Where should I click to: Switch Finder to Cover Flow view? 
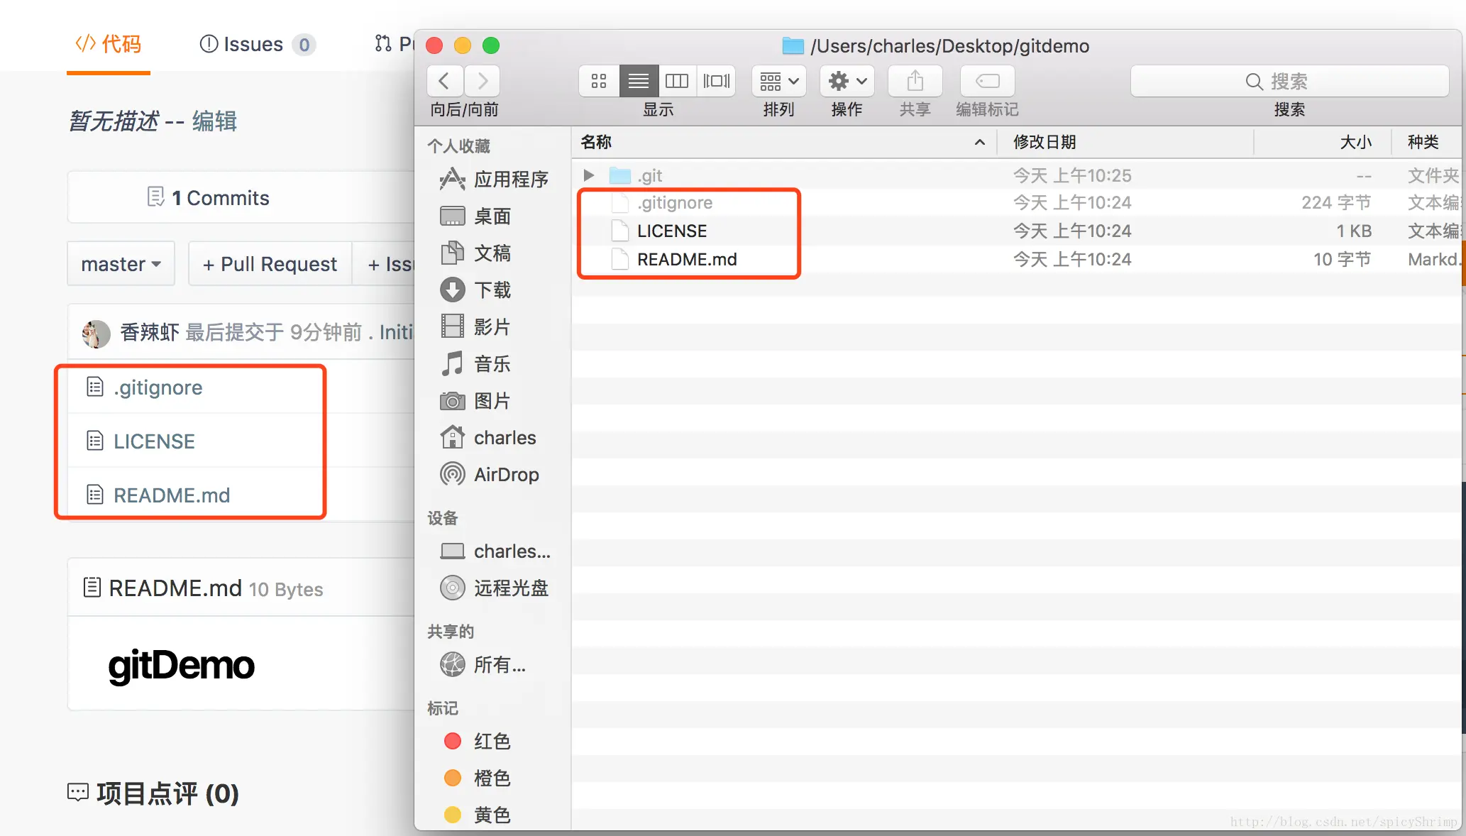[716, 81]
